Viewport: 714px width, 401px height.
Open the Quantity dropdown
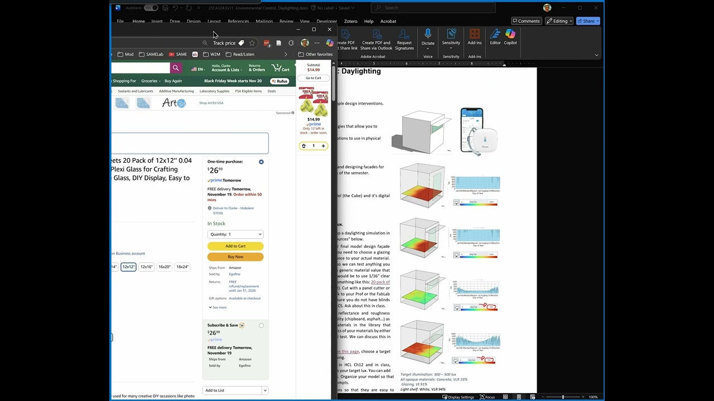click(235, 234)
